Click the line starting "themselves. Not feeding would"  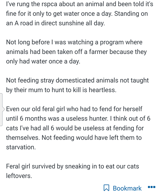[74, 138]
